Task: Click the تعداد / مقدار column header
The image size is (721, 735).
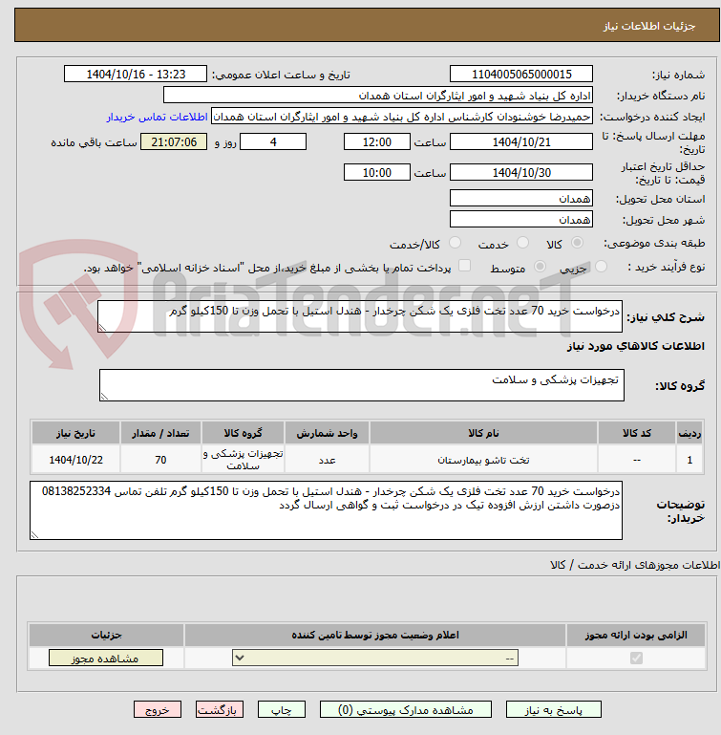Action: tap(160, 433)
